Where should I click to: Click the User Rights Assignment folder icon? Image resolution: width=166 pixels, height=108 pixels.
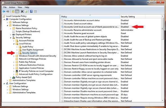(20, 50)
